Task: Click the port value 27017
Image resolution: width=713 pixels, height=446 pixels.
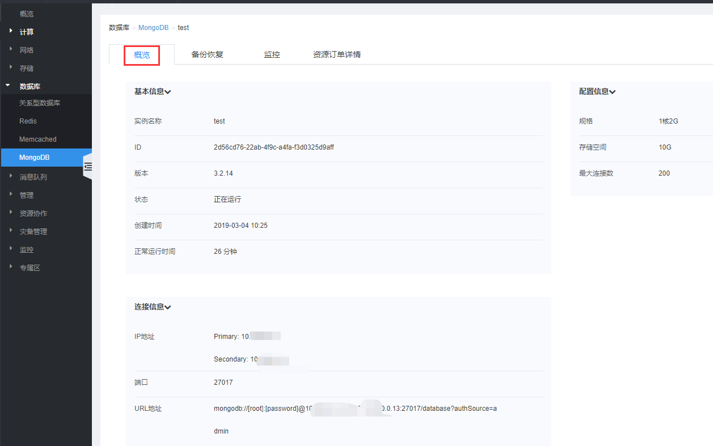Action: (x=223, y=383)
